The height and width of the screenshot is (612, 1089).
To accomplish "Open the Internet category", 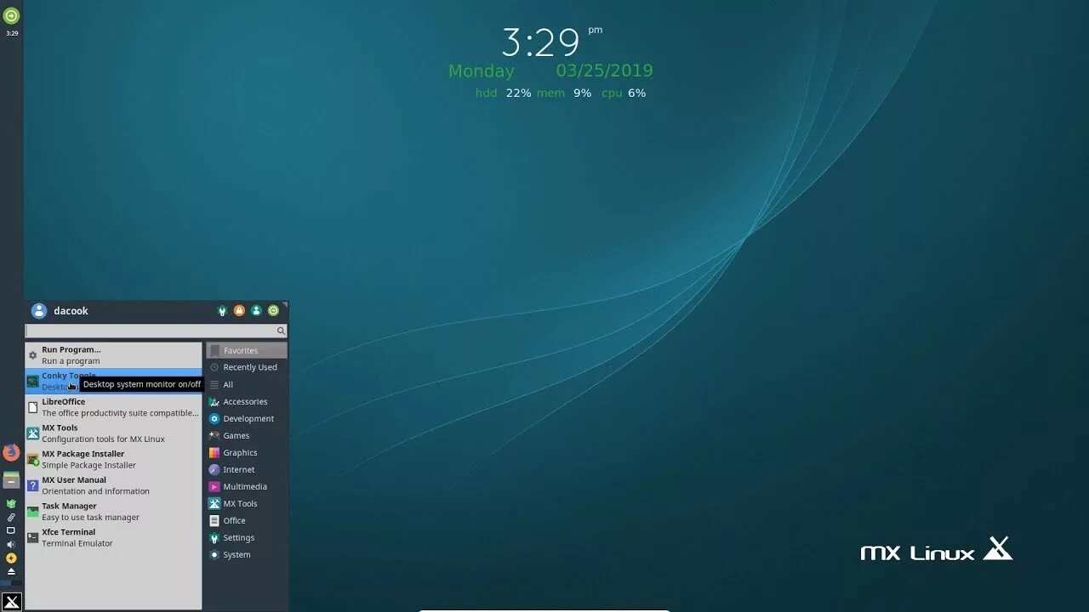I will pyautogui.click(x=247, y=469).
